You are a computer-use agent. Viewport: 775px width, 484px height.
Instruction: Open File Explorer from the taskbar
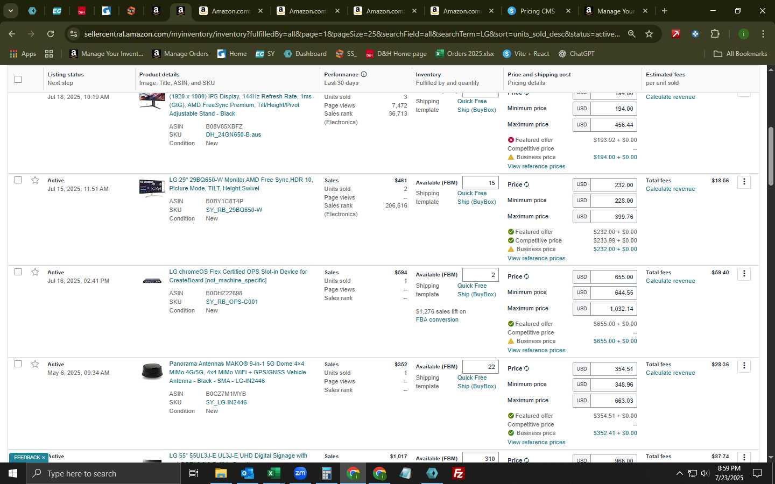[x=221, y=473]
